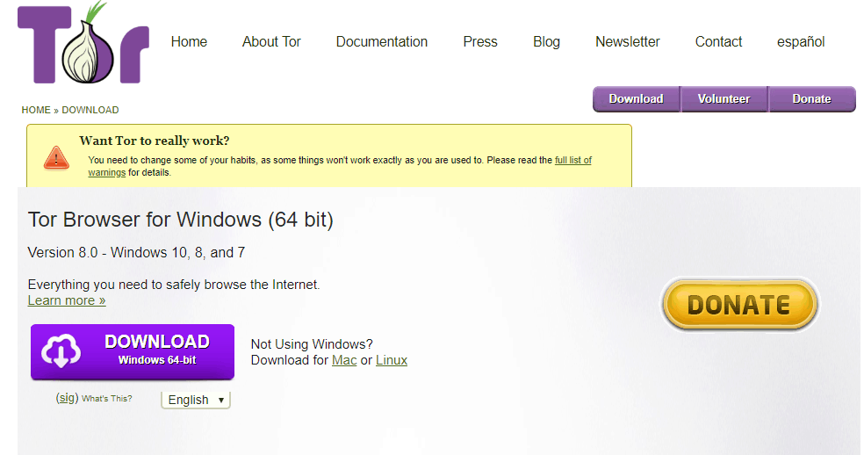
Task: Click the 'Version 8.0 - Windows 10, 8, and 7' text
Action: pyautogui.click(x=136, y=253)
